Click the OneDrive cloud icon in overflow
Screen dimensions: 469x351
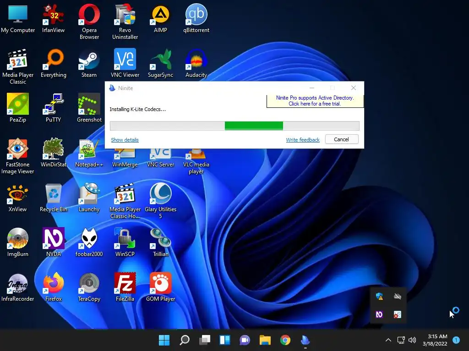397,296
